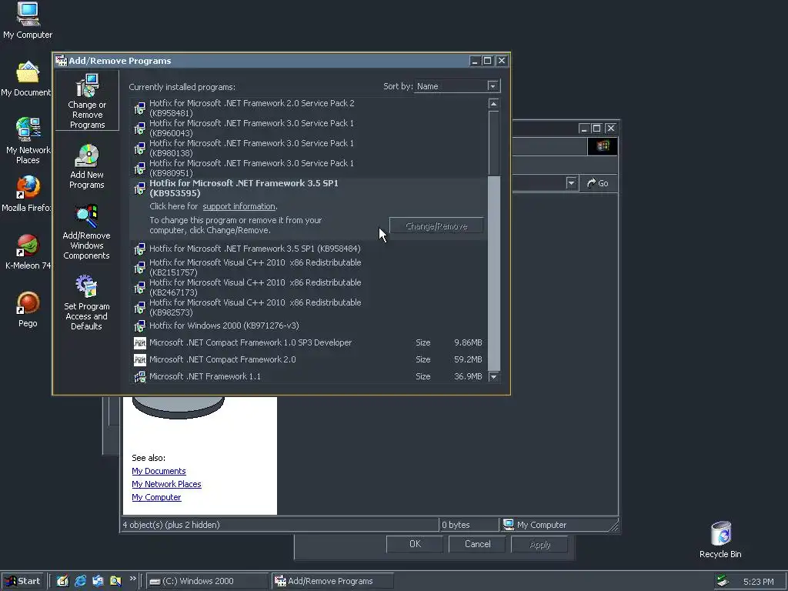The width and height of the screenshot is (788, 591).
Task: Click Apply in background dialog
Action: [x=539, y=544]
